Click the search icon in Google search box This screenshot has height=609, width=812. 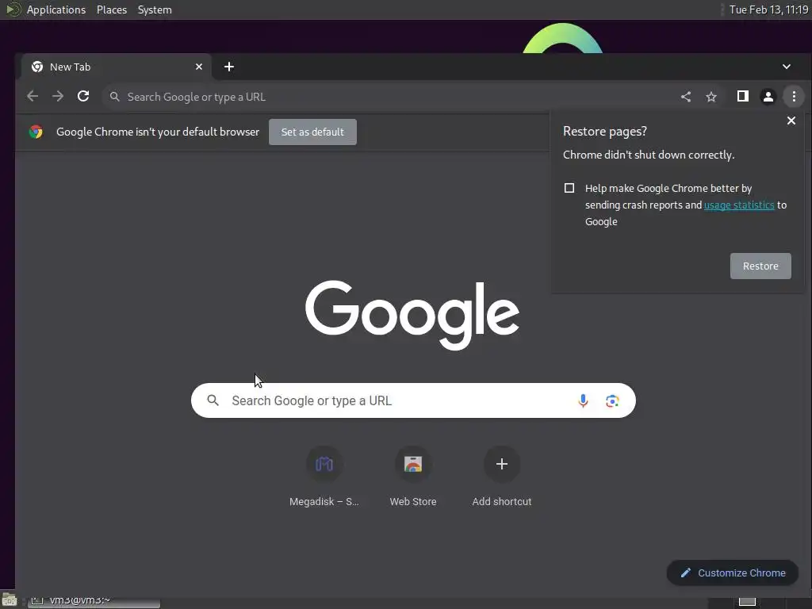pos(213,400)
